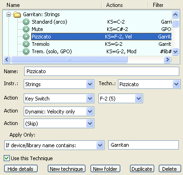Click the Name field containing Pizzicato
The width and height of the screenshot is (183, 175).
click(x=102, y=71)
